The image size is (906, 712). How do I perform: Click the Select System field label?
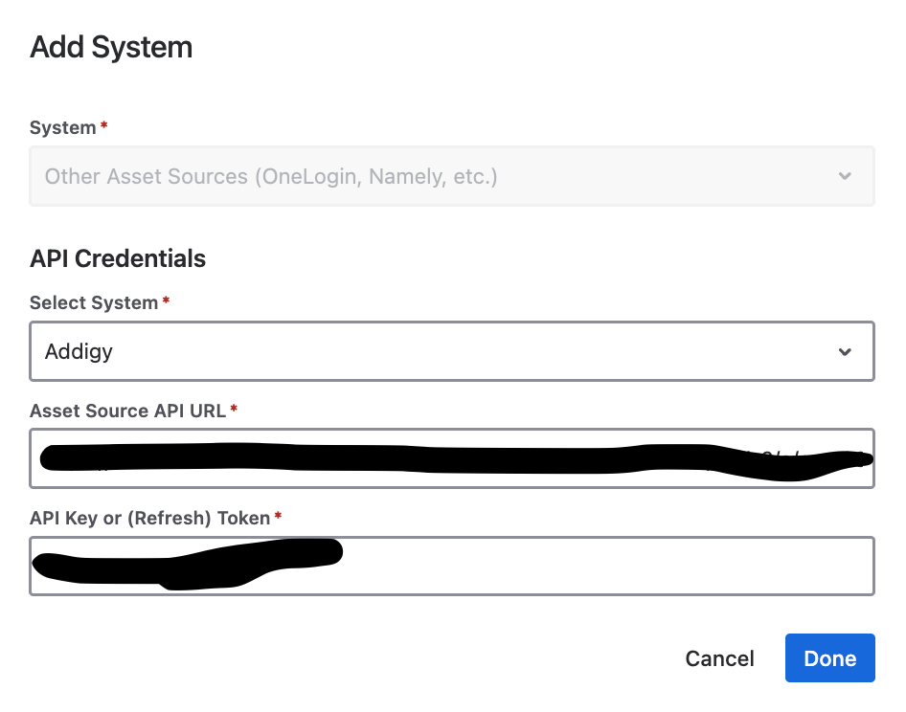click(x=94, y=302)
